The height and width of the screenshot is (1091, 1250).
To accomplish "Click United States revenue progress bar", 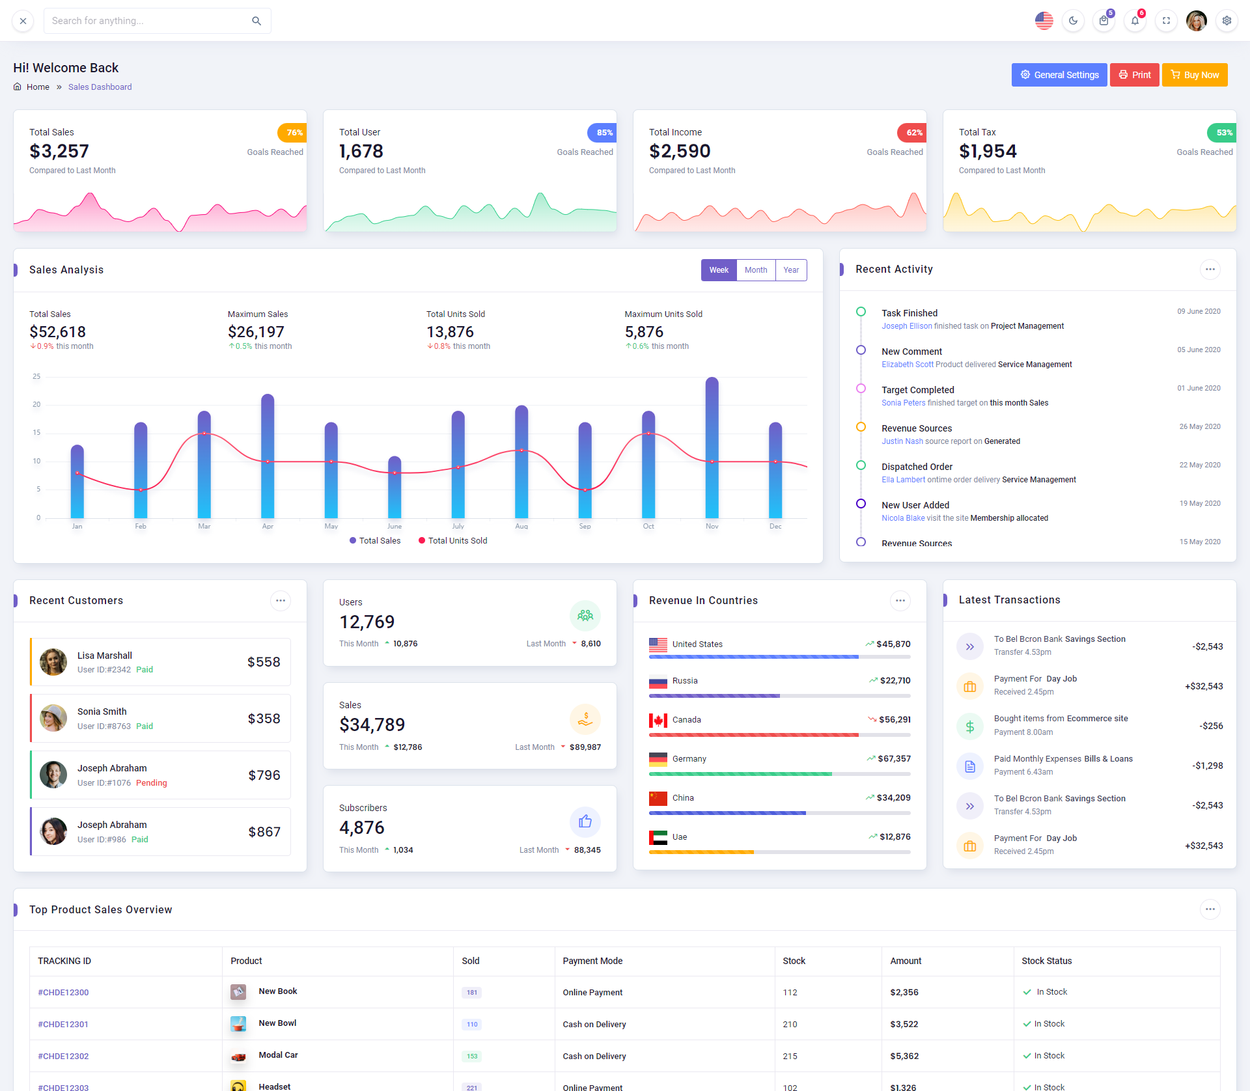I will (779, 657).
